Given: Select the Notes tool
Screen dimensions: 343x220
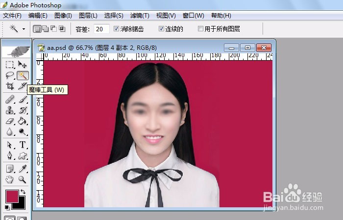Looking at the screenshot, I should coord(10,169).
